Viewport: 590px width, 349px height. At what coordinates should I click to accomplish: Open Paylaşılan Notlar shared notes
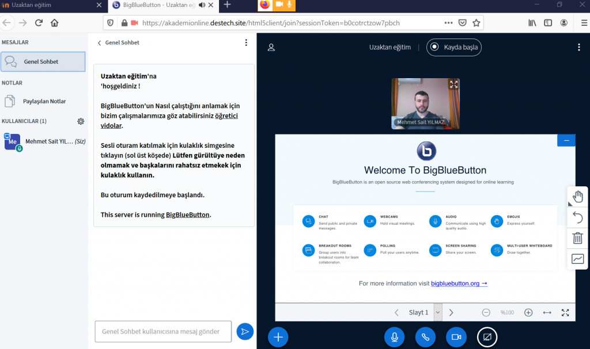43,101
